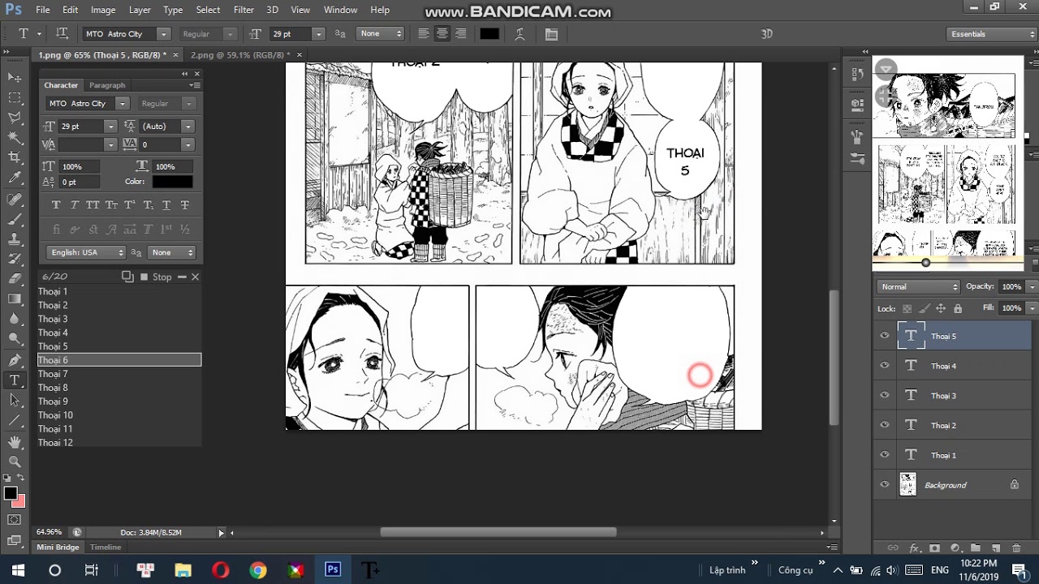The width and height of the screenshot is (1039, 584).
Task: Click the Layers panel trash icon
Action: pos(1017,548)
